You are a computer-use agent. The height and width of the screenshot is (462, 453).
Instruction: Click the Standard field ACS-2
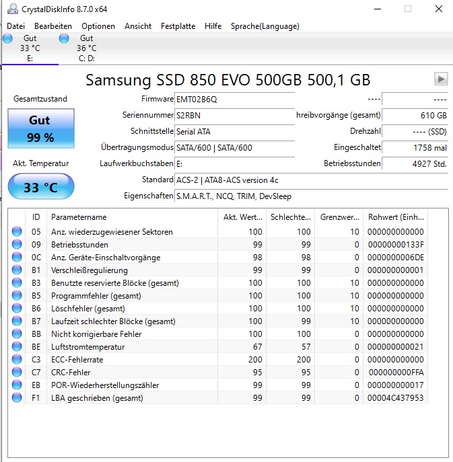tap(312, 180)
